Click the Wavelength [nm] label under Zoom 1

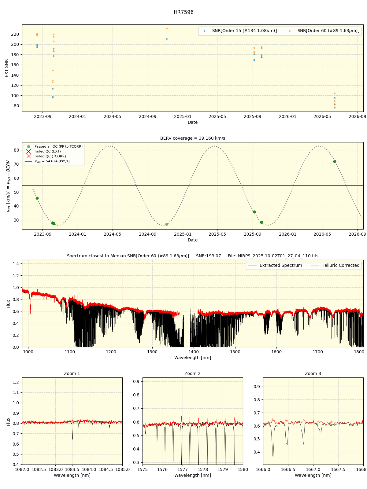click(x=72, y=475)
